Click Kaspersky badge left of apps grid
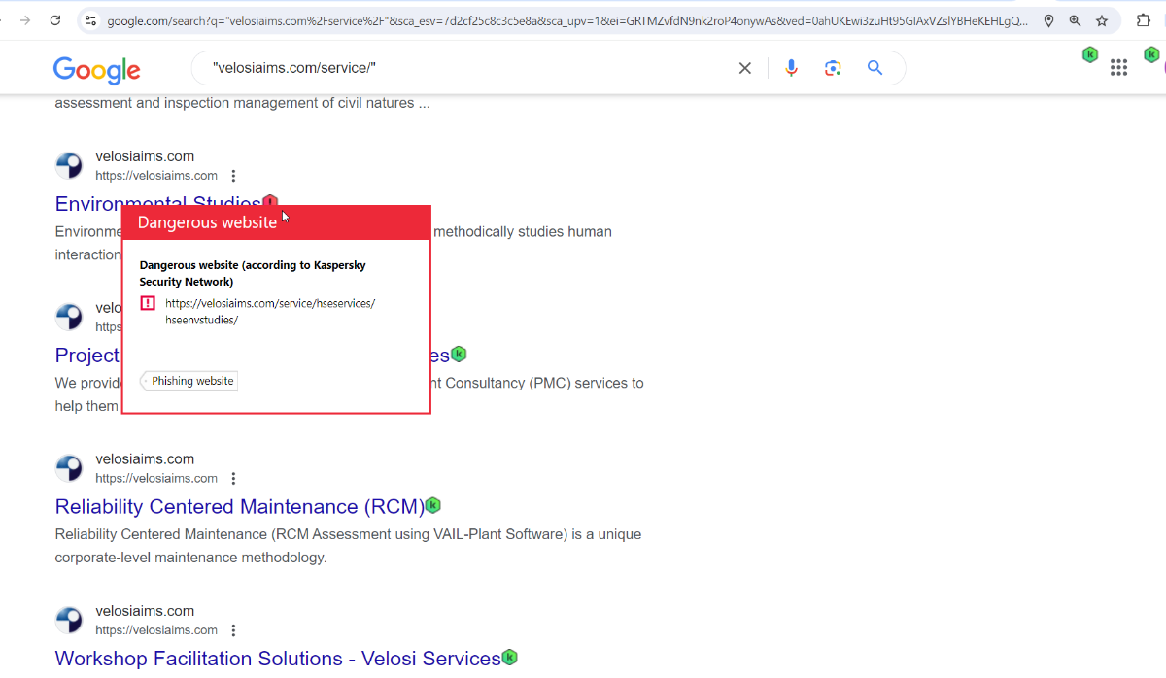 [x=1090, y=54]
